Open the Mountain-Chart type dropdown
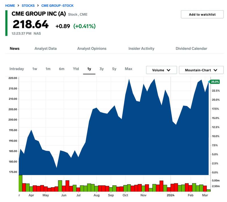 coord(201,70)
